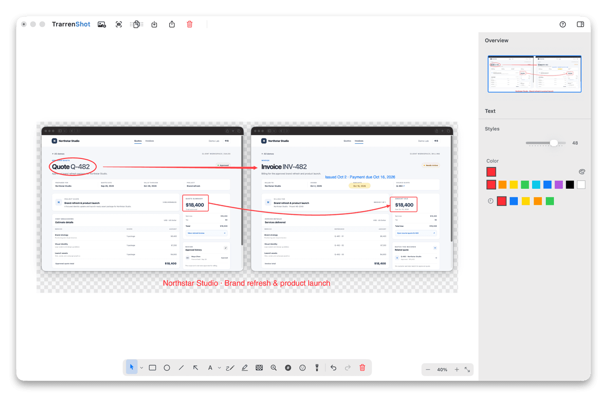Expand the selection tool options chevron
This screenshot has width=607, height=397.
click(141, 368)
